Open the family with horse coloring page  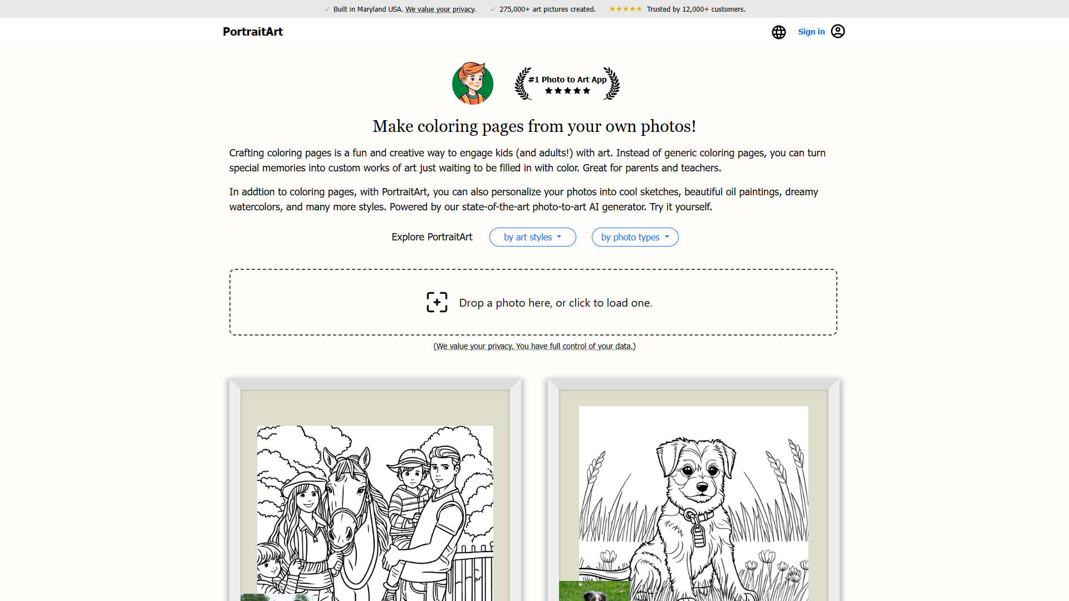(375, 513)
